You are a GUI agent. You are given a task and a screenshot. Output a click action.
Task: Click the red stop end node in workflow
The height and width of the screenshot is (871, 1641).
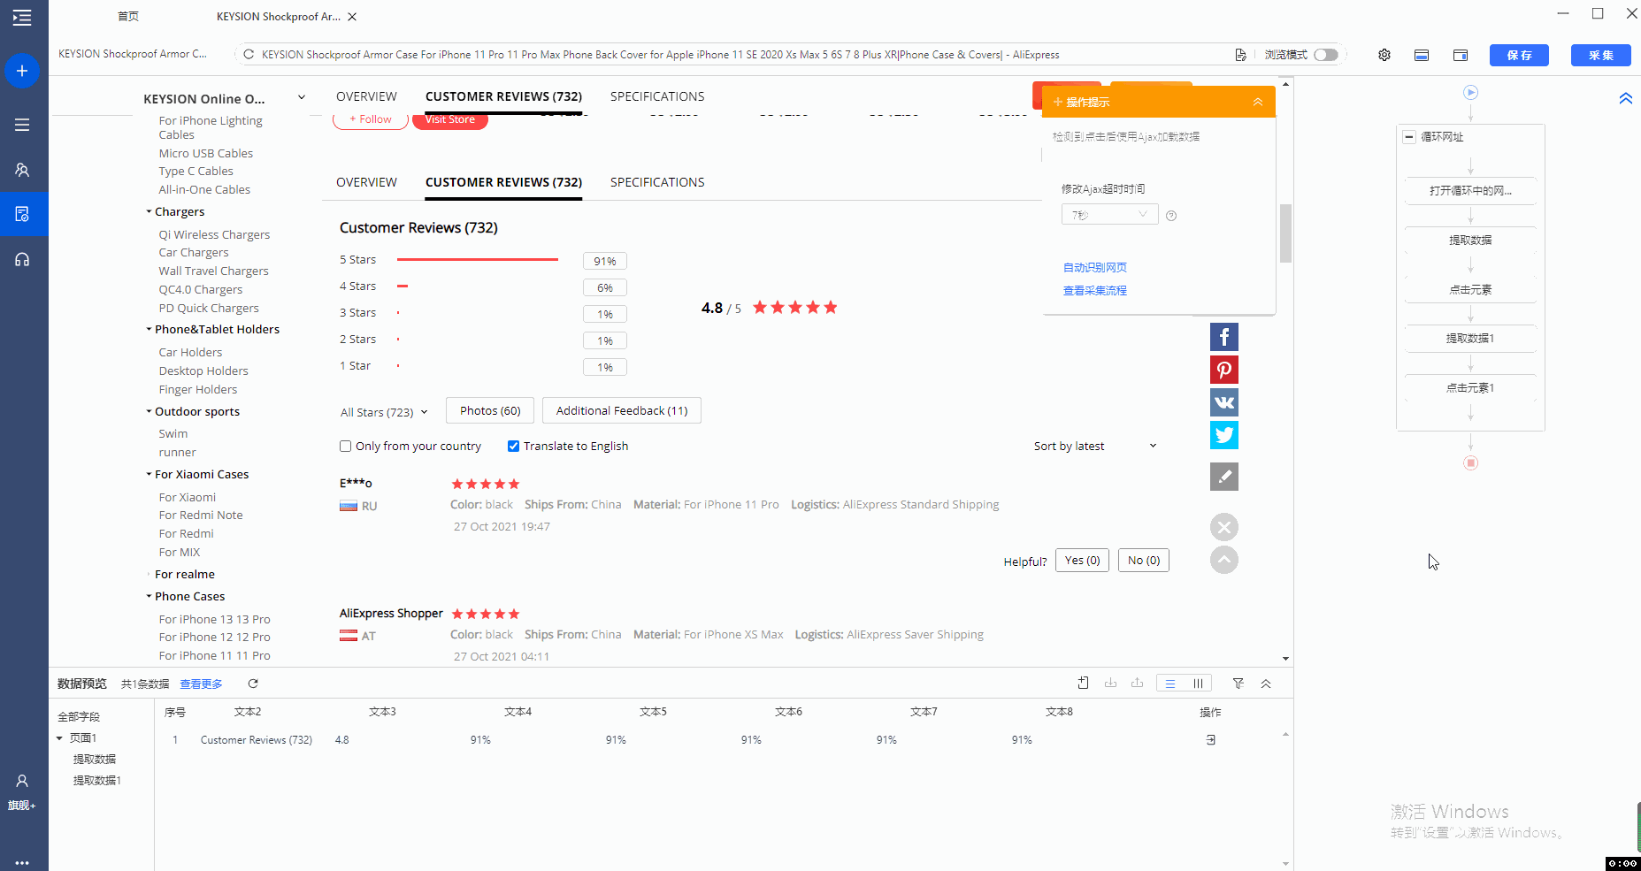(x=1470, y=462)
